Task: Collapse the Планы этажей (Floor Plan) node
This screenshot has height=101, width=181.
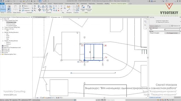Action: (x=3, y=20)
